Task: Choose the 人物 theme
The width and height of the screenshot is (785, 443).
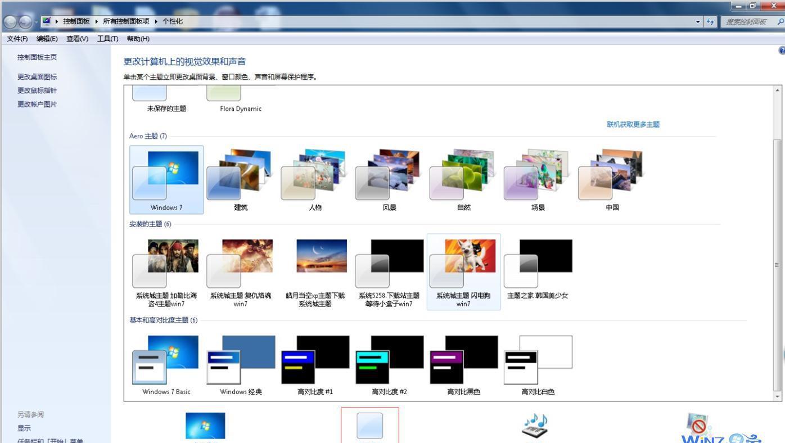Action: (315, 180)
